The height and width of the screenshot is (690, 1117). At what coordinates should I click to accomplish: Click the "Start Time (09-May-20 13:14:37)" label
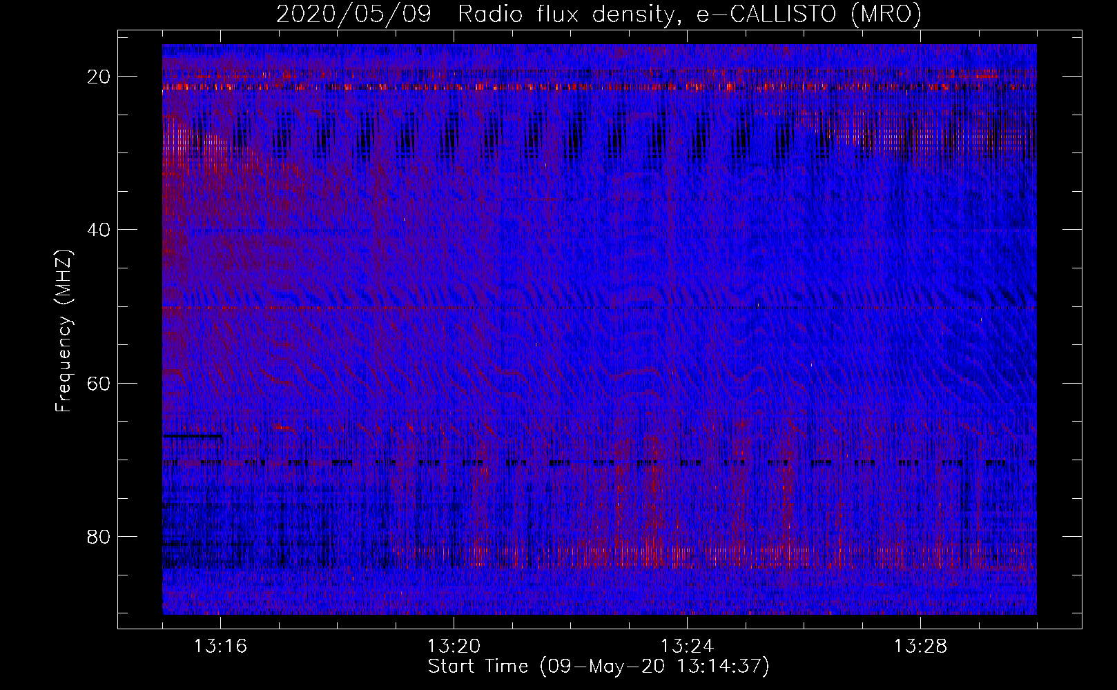(x=599, y=667)
